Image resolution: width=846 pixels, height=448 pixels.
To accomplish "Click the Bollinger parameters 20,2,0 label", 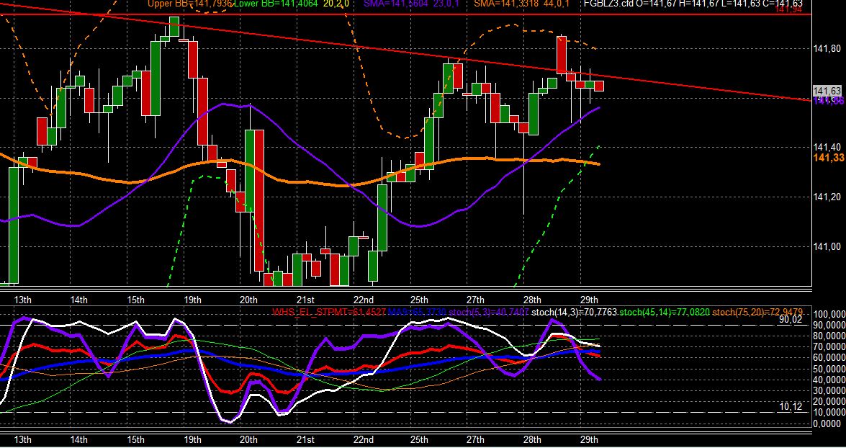I will point(336,3).
